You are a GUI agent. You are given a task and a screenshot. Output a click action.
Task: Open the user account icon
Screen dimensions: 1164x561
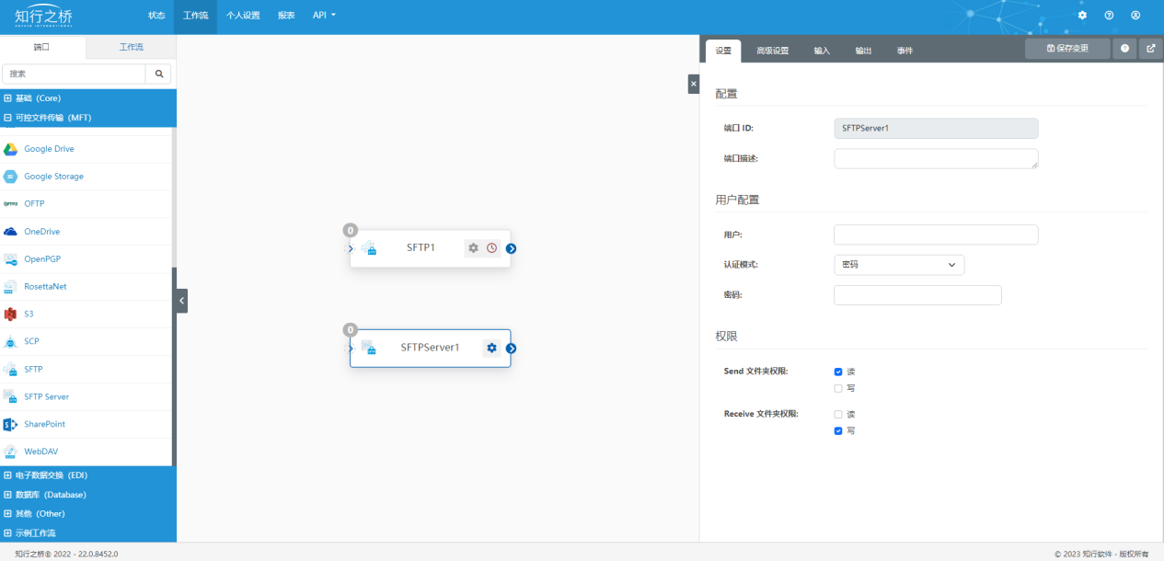click(1135, 16)
